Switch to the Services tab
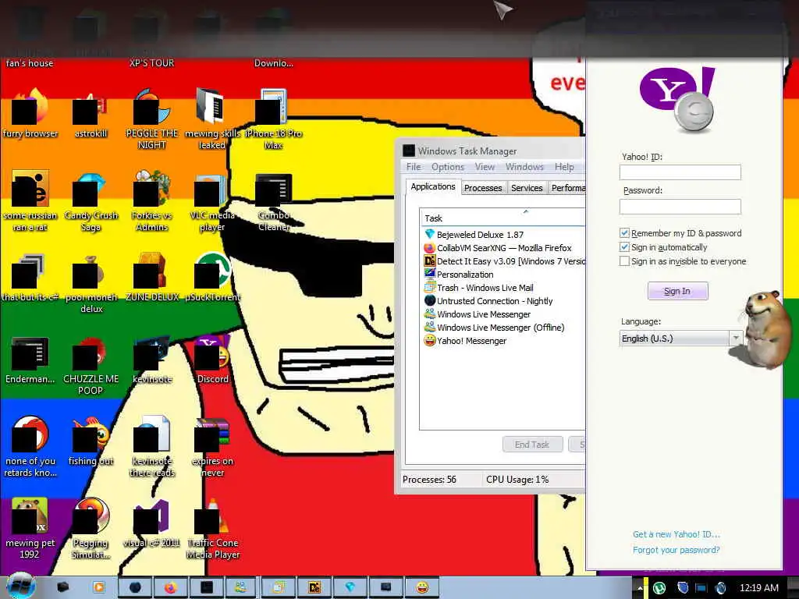 pyautogui.click(x=527, y=188)
